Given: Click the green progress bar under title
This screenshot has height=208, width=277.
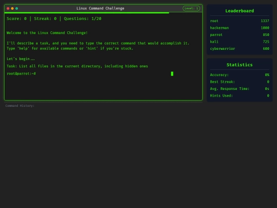Looking at the screenshot, I should tap(87, 13).
